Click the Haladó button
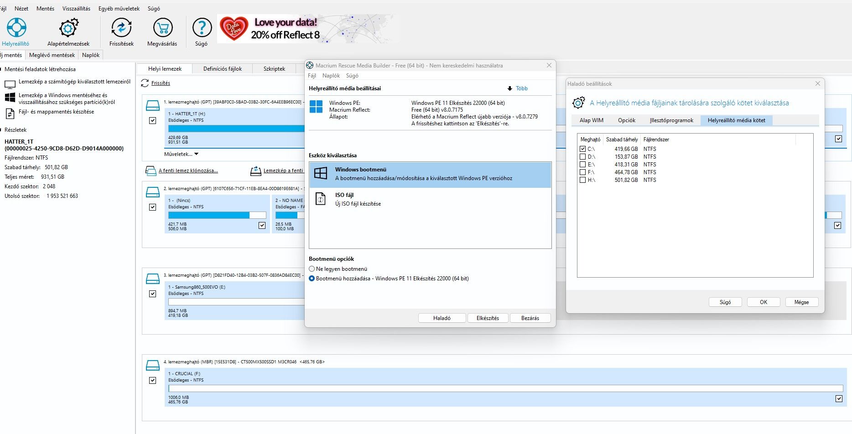Image resolution: width=852 pixels, height=434 pixels. 442,318
